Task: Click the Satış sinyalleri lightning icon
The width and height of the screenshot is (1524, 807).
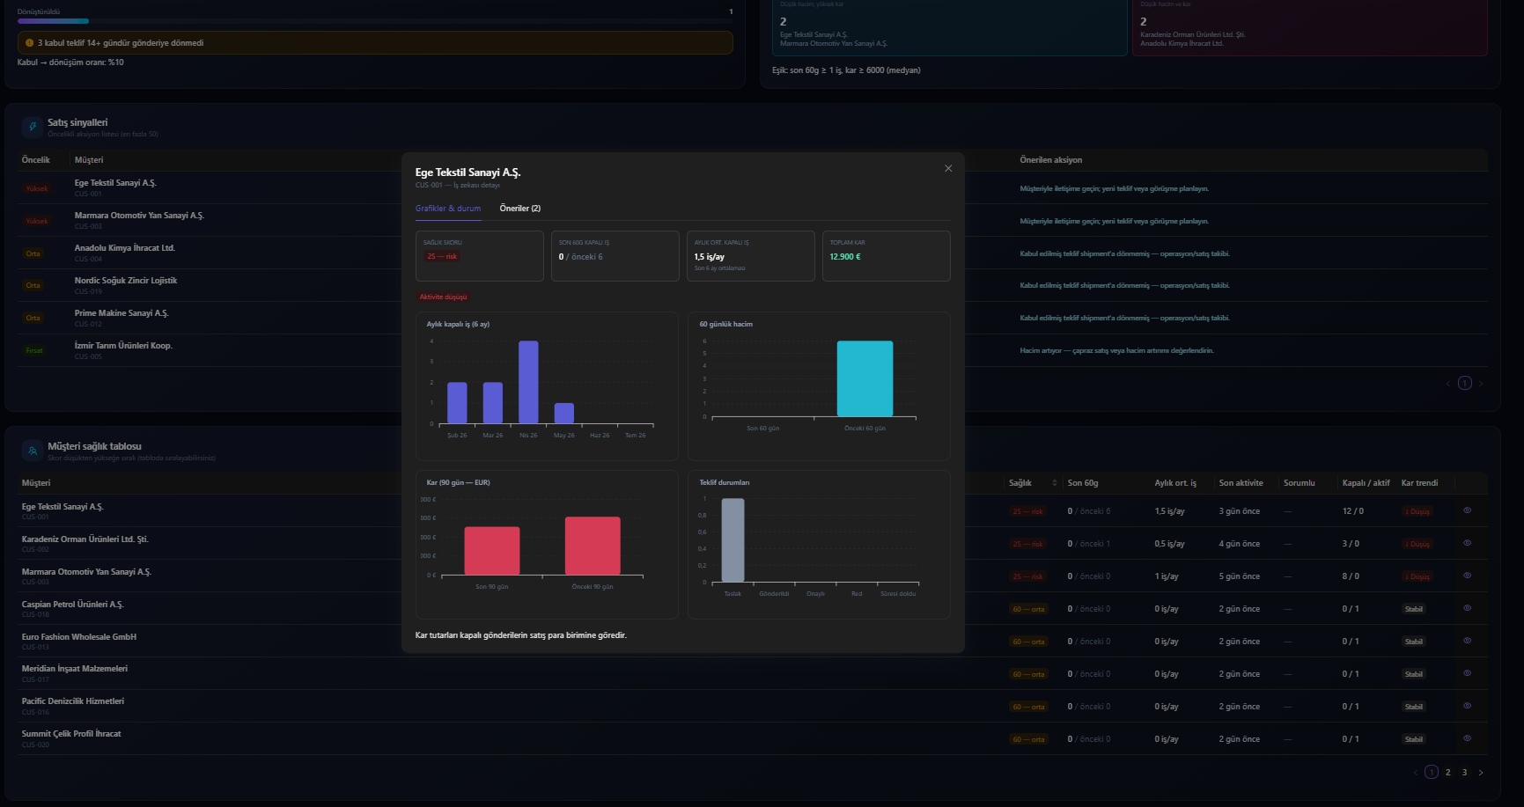Action: click(33, 127)
